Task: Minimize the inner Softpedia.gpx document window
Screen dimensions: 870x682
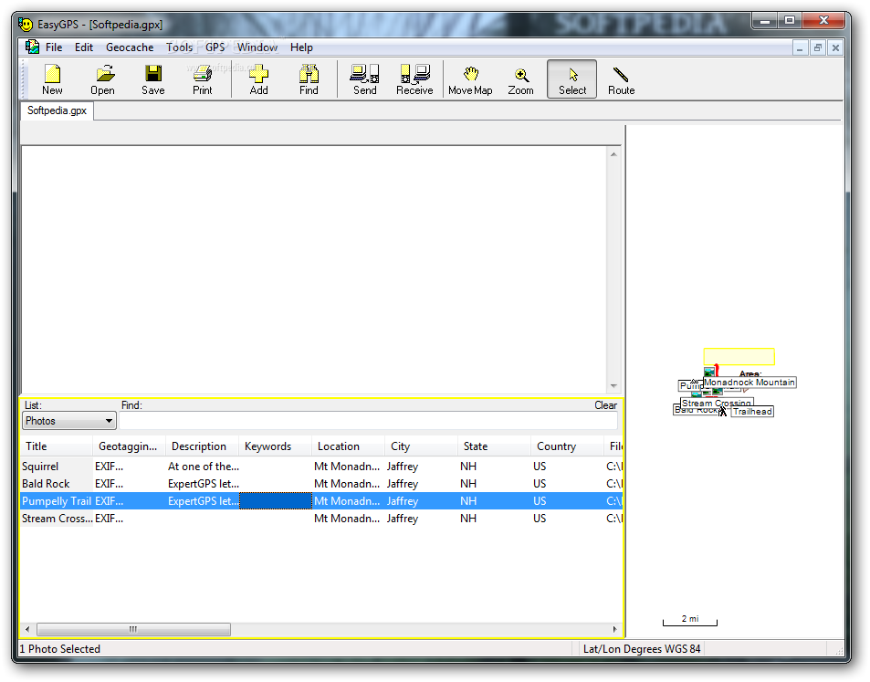Action: pyautogui.click(x=800, y=47)
